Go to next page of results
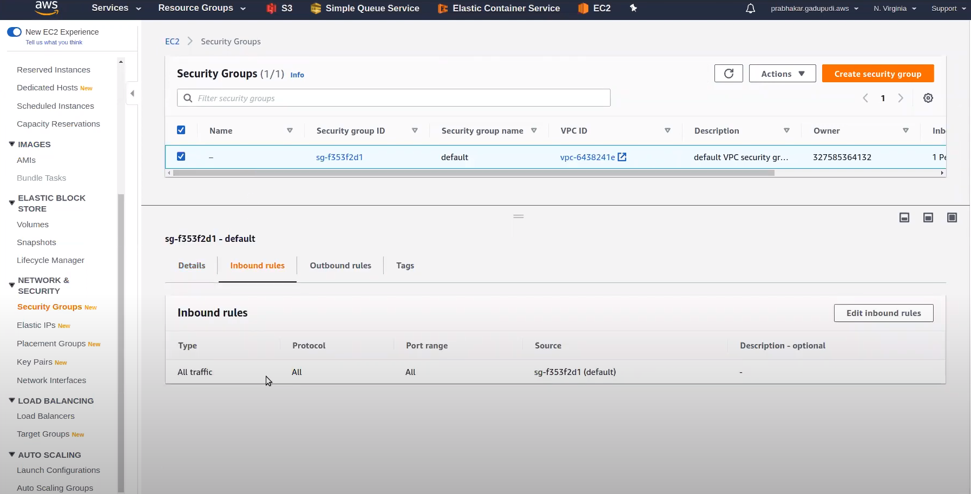Screen dimensions: 971x494 click(x=901, y=98)
